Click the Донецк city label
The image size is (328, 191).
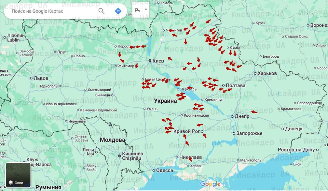click(x=293, y=128)
